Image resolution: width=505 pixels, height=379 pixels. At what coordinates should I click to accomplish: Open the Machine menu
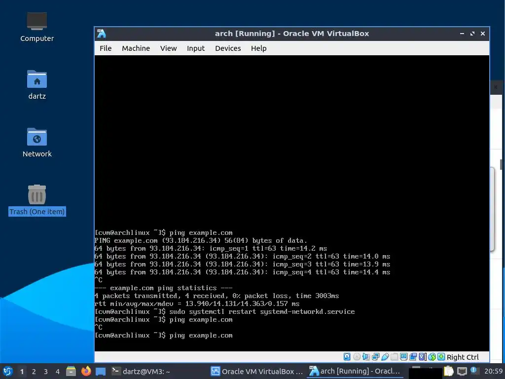(x=136, y=48)
